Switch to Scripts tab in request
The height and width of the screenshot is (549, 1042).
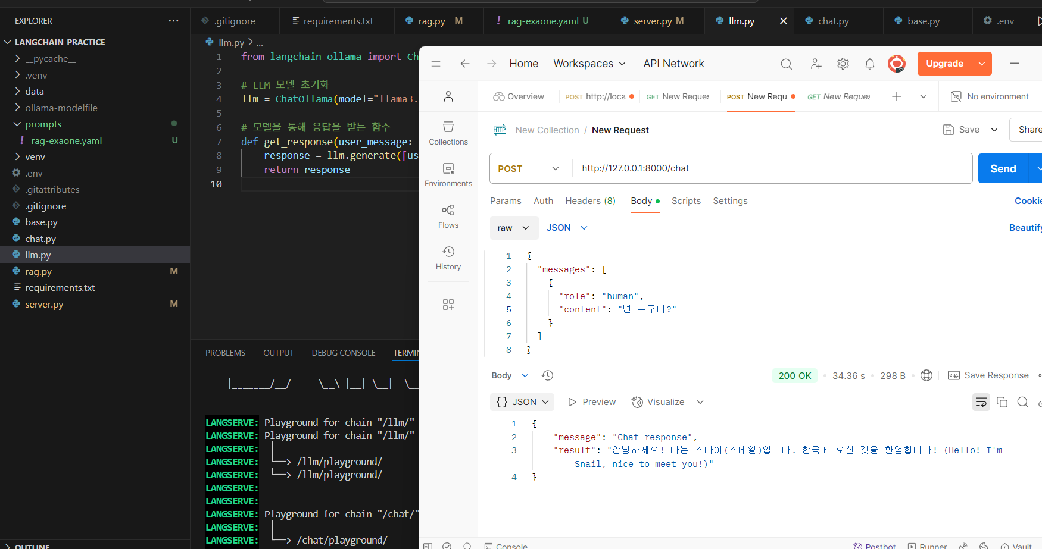click(x=686, y=201)
